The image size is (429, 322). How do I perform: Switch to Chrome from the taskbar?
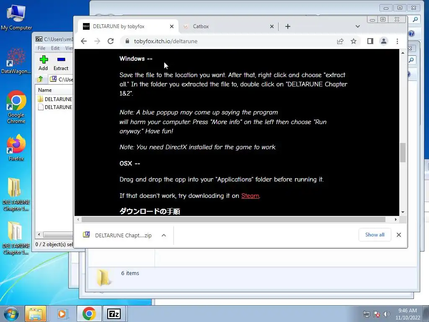[x=89, y=314]
